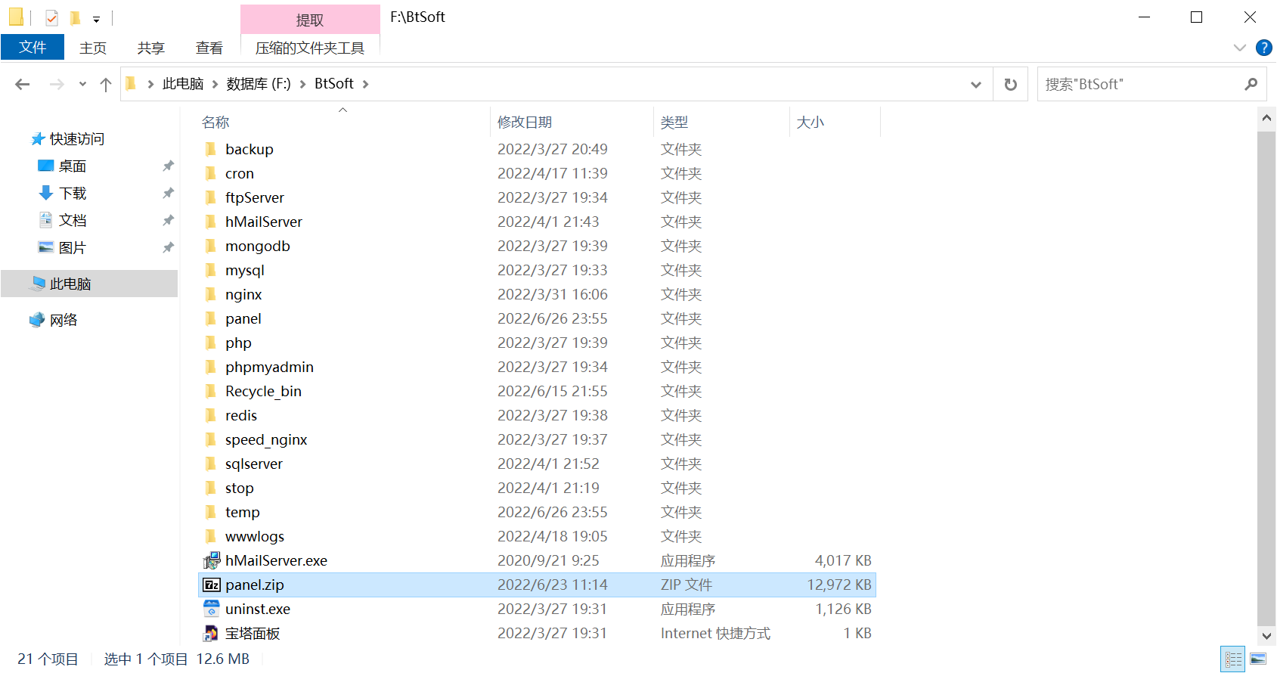Open the 文件 menu
The height and width of the screenshot is (673, 1277).
click(x=33, y=48)
